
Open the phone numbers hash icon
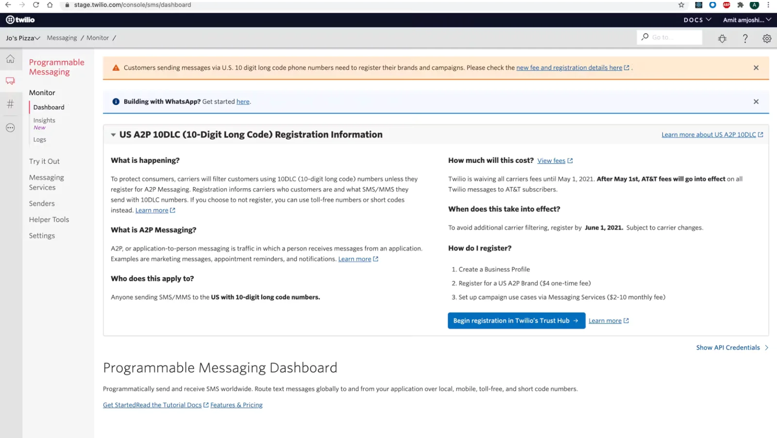click(10, 104)
